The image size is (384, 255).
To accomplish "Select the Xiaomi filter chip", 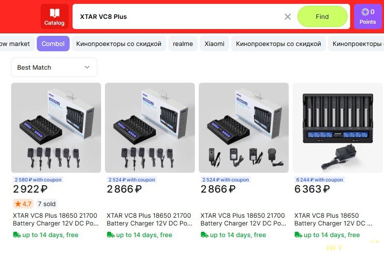I will click(214, 44).
